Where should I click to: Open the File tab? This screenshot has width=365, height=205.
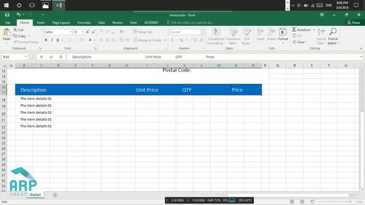click(7, 23)
